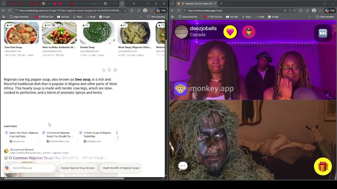Switch to the globe icon tab

click(43, 3)
